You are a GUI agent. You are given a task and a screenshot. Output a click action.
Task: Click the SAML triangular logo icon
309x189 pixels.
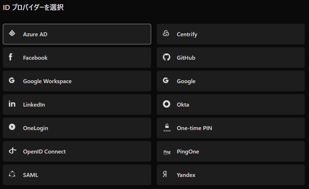(x=12, y=174)
